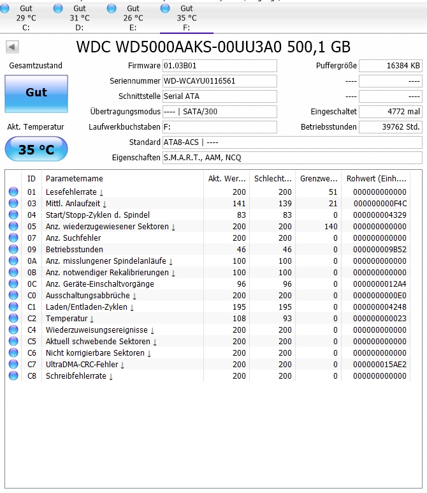Click raw value 0000000012A4

(380, 284)
